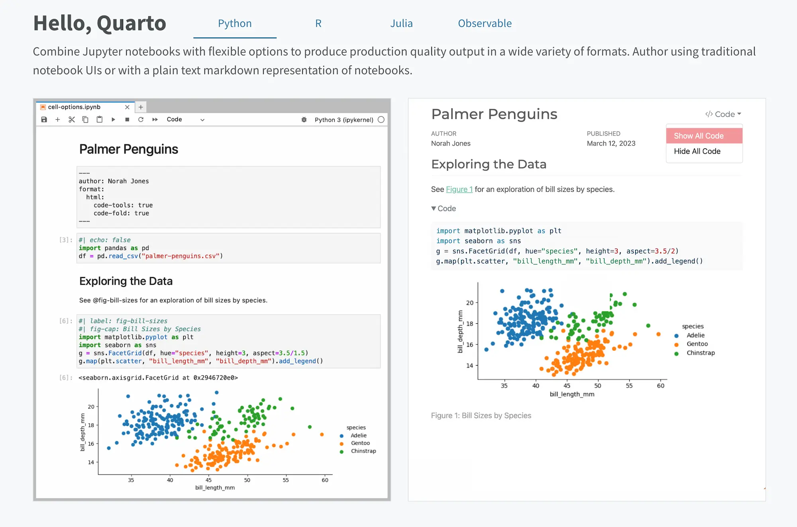Open the Code cell type dropdown
This screenshot has width=797, height=527.
coord(185,120)
